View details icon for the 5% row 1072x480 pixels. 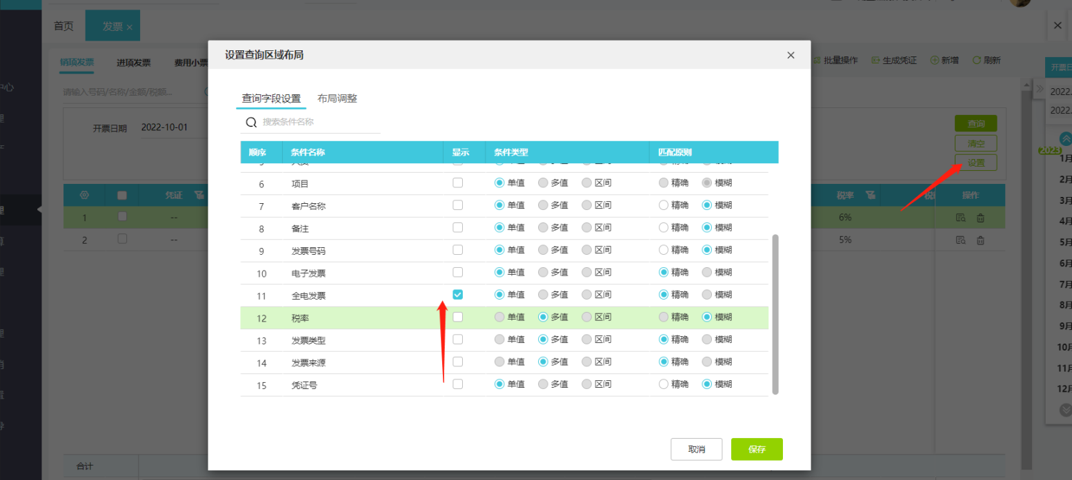tap(960, 240)
